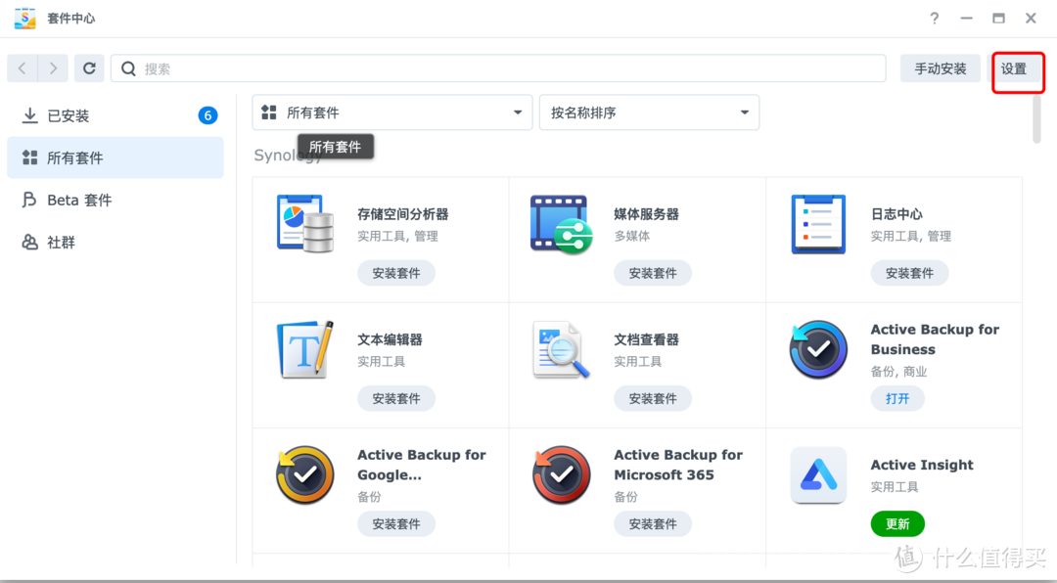Refresh the package list
This screenshot has height=583, width=1057.
pyautogui.click(x=89, y=68)
